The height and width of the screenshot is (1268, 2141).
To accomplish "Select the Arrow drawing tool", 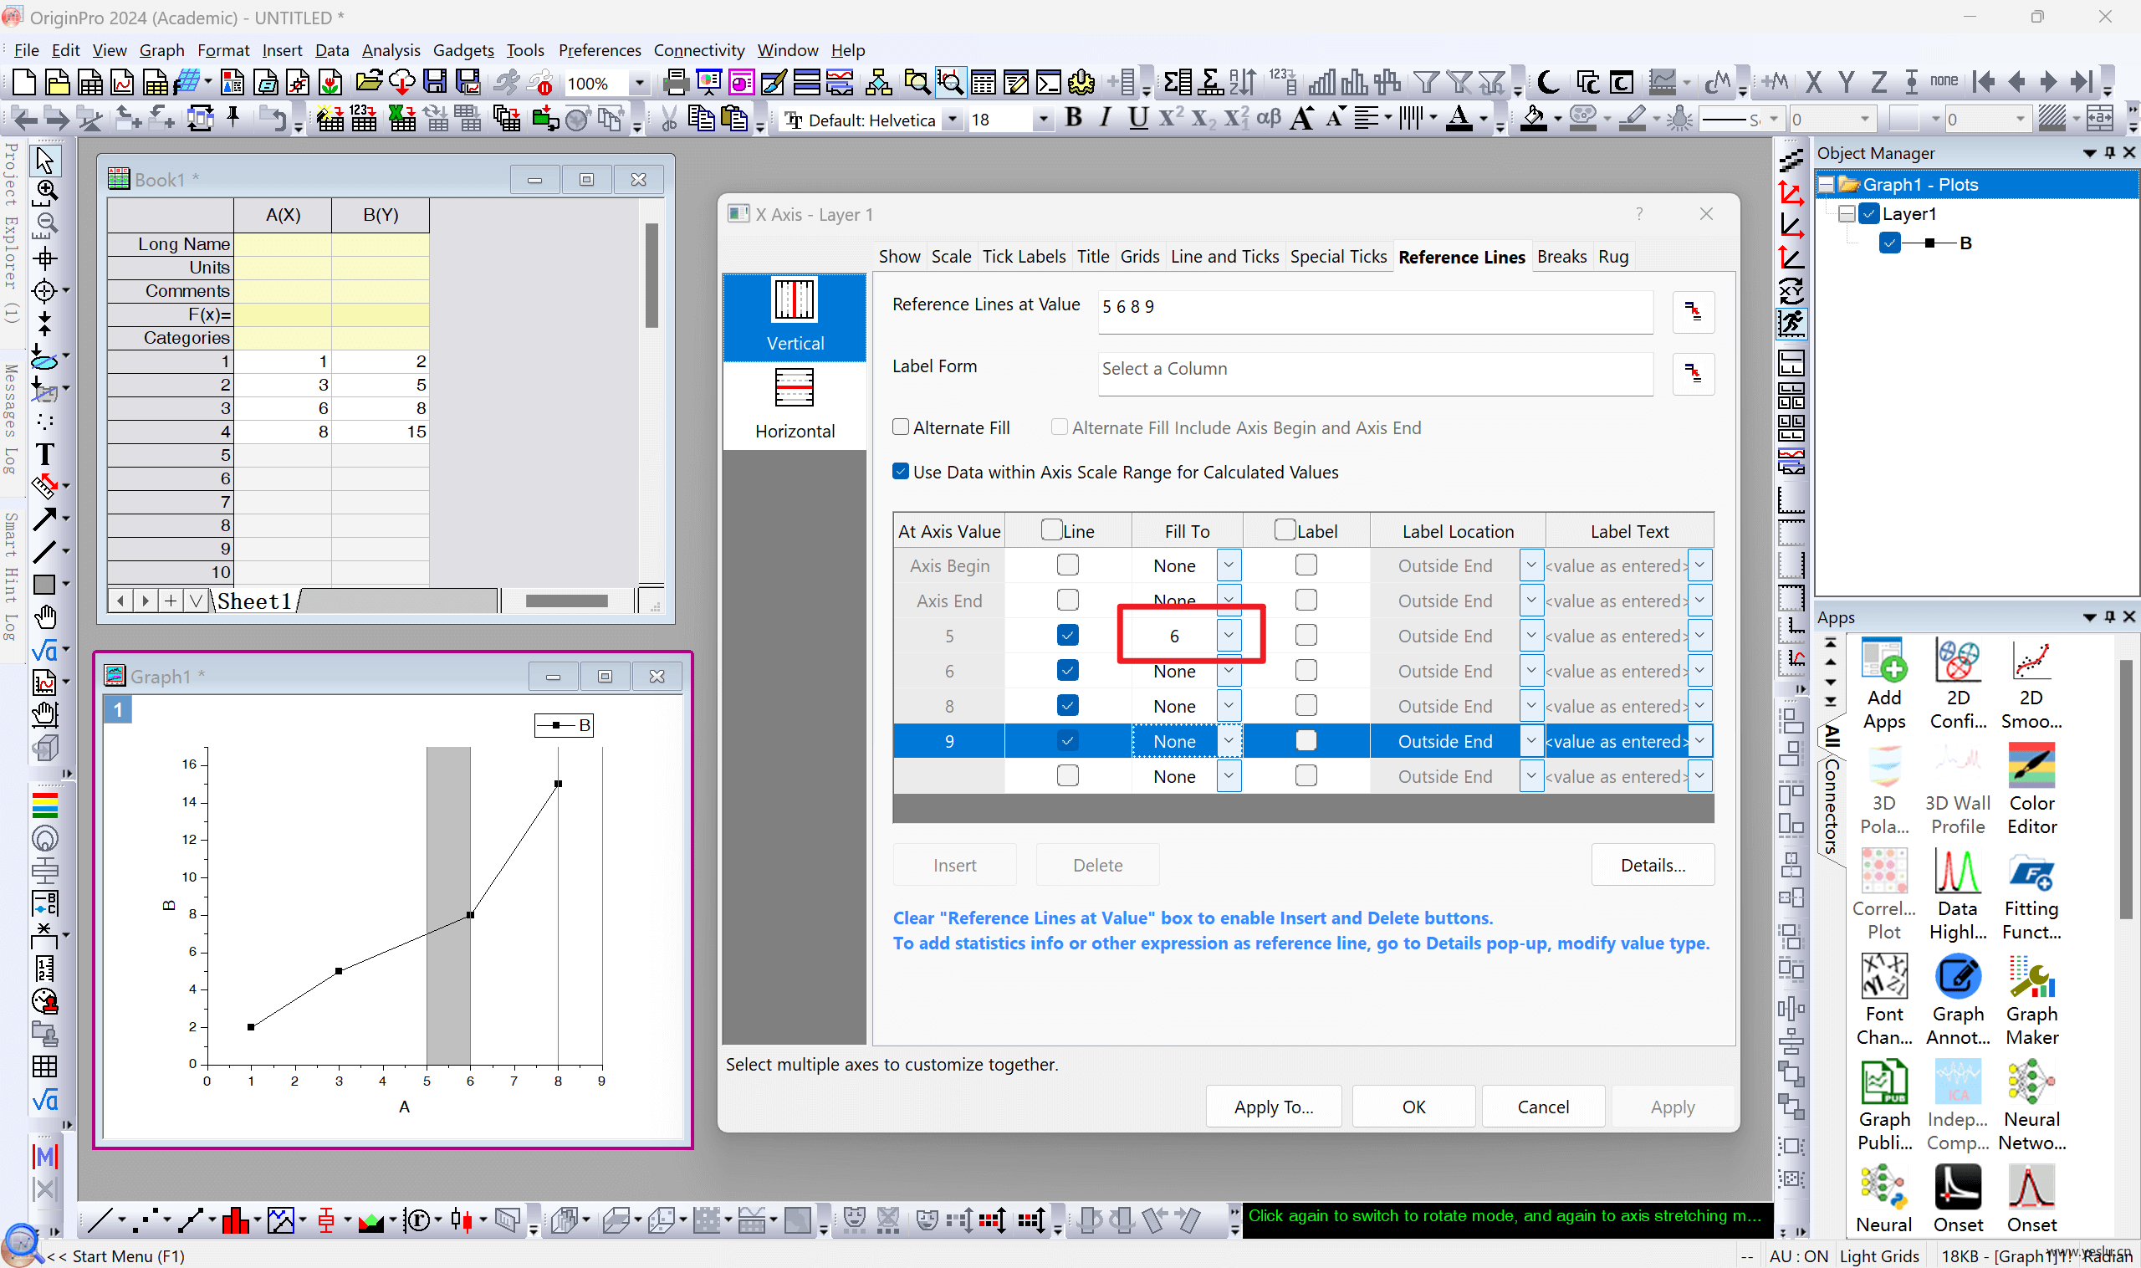I will pyautogui.click(x=44, y=519).
